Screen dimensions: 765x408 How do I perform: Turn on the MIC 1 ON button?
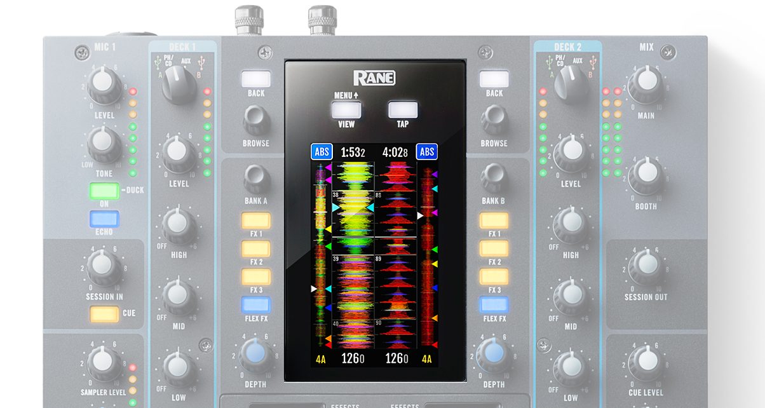pyautogui.click(x=104, y=191)
